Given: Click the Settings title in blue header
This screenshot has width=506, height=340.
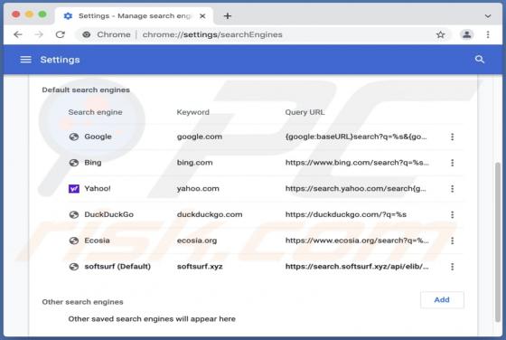Looking at the screenshot, I should pos(60,60).
